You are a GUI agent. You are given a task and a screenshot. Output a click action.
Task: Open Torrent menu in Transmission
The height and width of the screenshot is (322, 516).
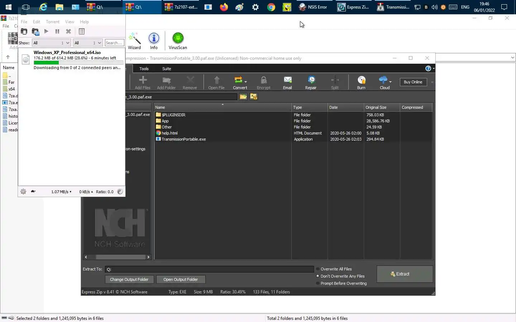pos(53,22)
